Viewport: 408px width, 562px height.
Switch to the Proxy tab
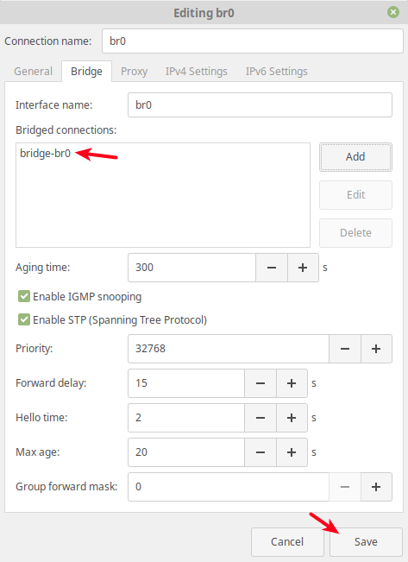tap(134, 72)
